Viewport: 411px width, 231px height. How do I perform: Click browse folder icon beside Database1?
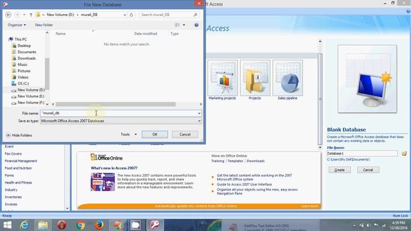coord(404,153)
